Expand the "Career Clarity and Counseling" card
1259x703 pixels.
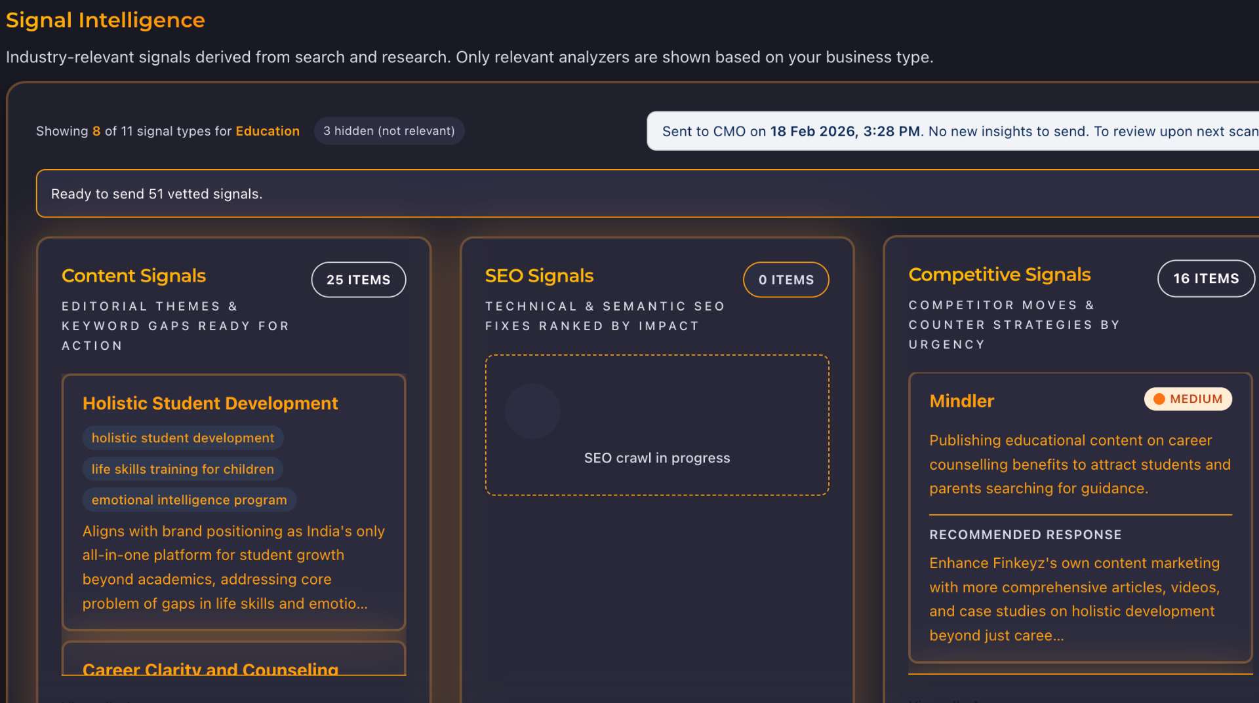point(210,670)
